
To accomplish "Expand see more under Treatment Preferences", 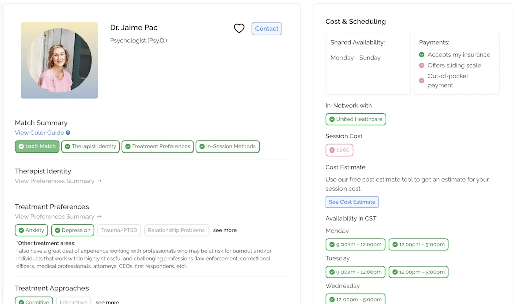I will point(225,230).
